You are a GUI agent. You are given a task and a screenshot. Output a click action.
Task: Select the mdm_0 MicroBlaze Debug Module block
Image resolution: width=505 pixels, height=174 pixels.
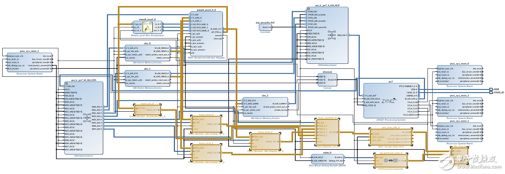click(x=327, y=159)
